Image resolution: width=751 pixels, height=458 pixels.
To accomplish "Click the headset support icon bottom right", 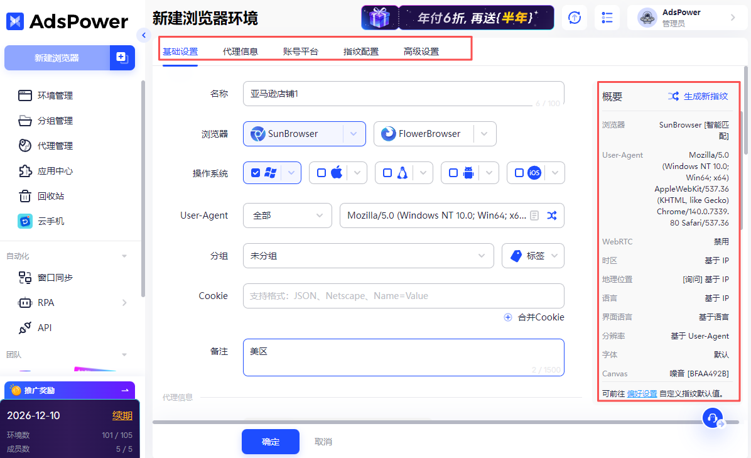I will click(x=713, y=417).
